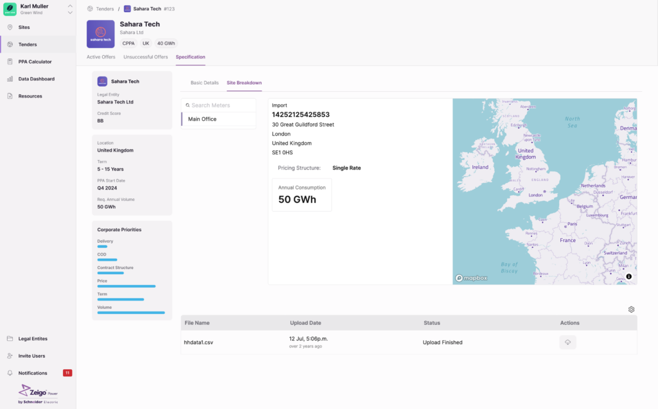This screenshot has width=658, height=409.
Task: Select the Specification tab
Action: tap(190, 57)
